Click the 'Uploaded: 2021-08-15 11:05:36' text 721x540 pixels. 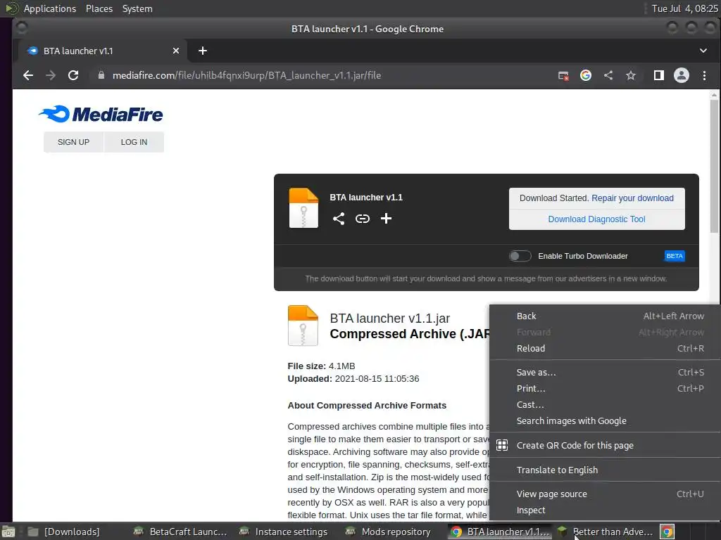pyautogui.click(x=353, y=379)
